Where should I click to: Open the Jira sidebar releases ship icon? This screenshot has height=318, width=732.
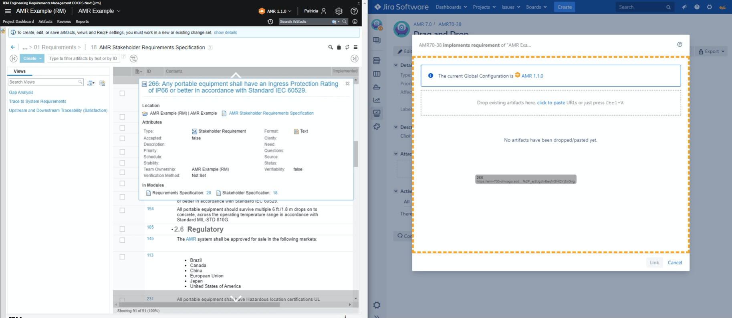point(377,87)
